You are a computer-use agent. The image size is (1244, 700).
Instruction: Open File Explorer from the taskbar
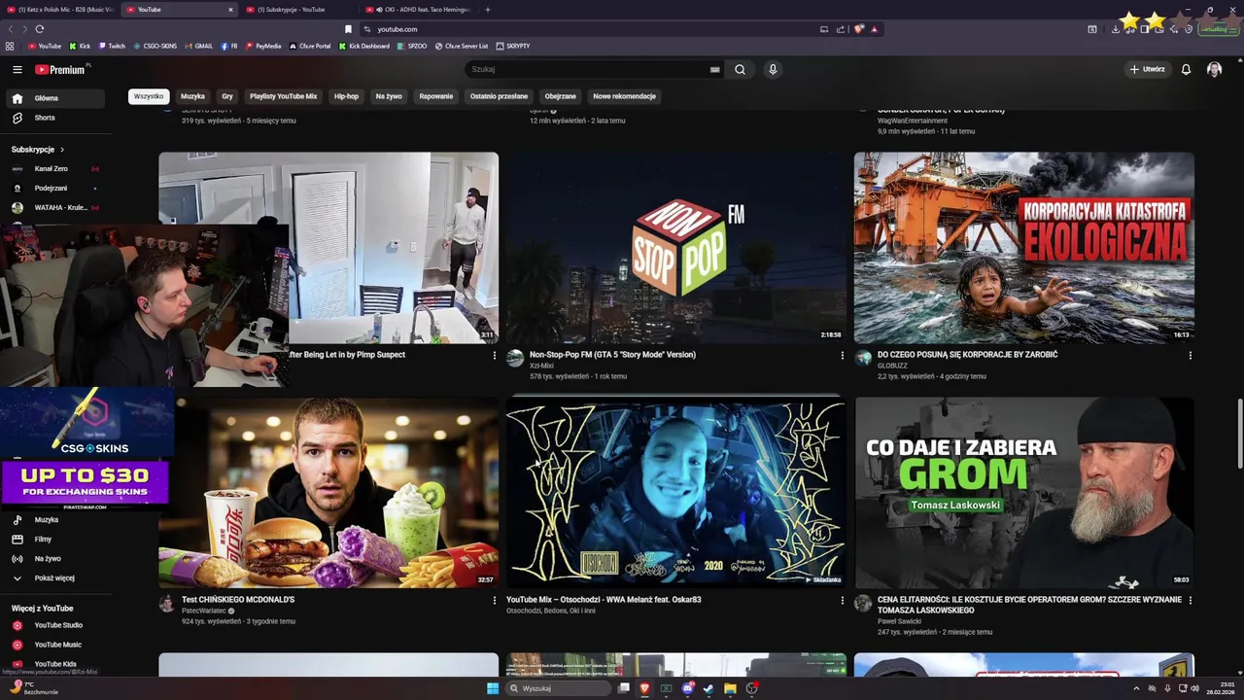[x=730, y=688]
